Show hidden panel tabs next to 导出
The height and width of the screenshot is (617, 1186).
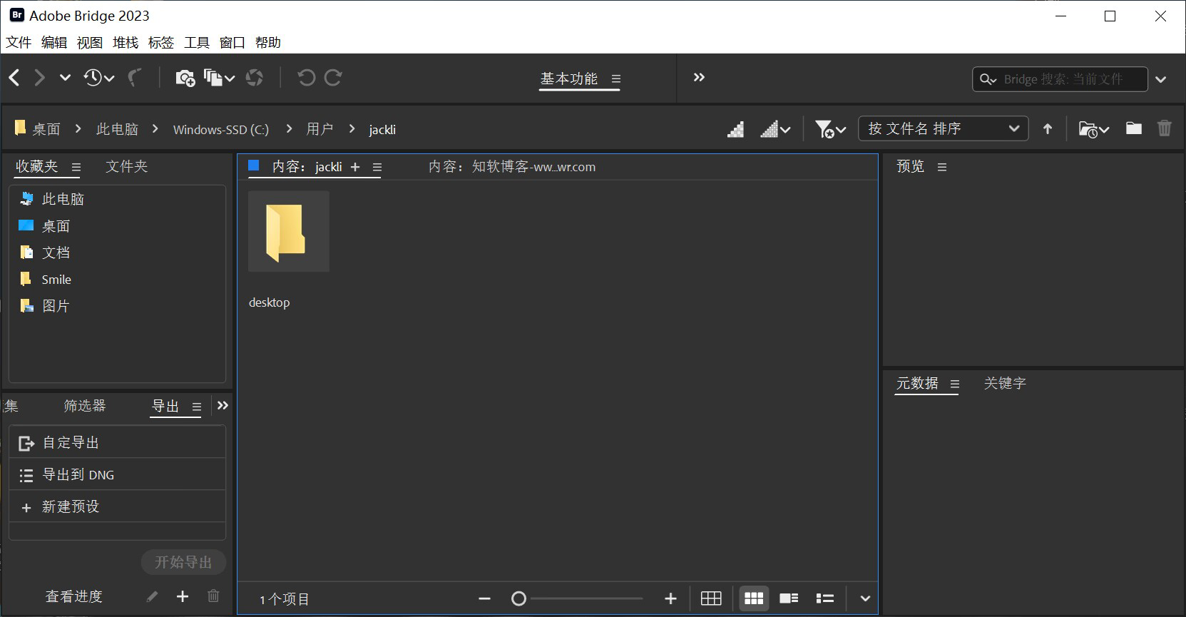click(x=223, y=405)
